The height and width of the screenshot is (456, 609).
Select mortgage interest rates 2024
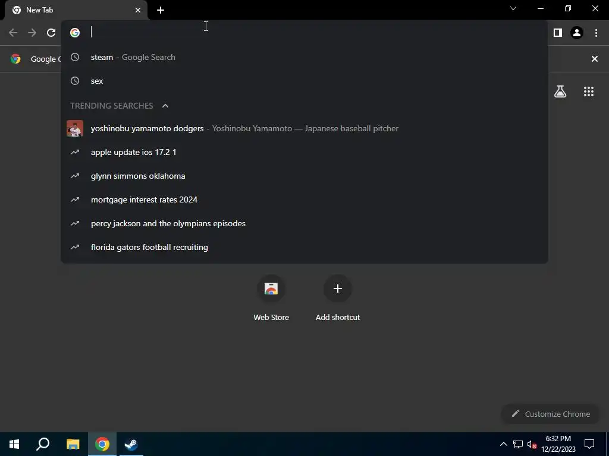[304, 199]
